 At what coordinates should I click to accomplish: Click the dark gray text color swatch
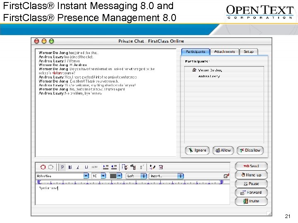113,176
